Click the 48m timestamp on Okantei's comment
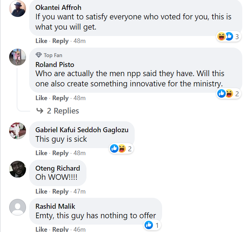Screen dimensions: 250x232 click(x=79, y=41)
